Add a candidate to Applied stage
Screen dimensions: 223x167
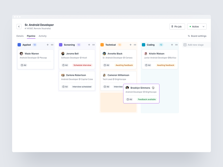tap(48, 45)
